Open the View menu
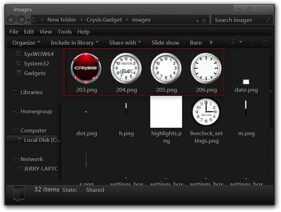The image size is (281, 212). 46,32
